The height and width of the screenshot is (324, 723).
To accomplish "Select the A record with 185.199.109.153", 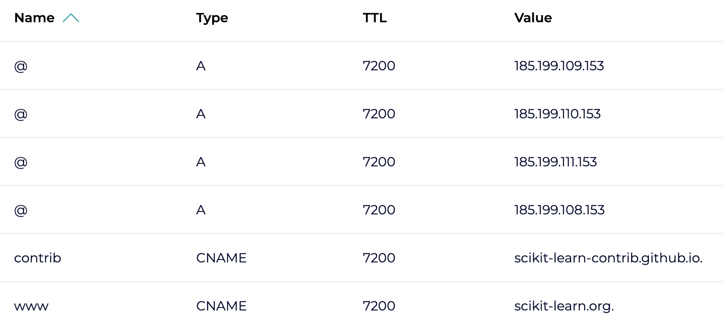I will tap(361, 66).
